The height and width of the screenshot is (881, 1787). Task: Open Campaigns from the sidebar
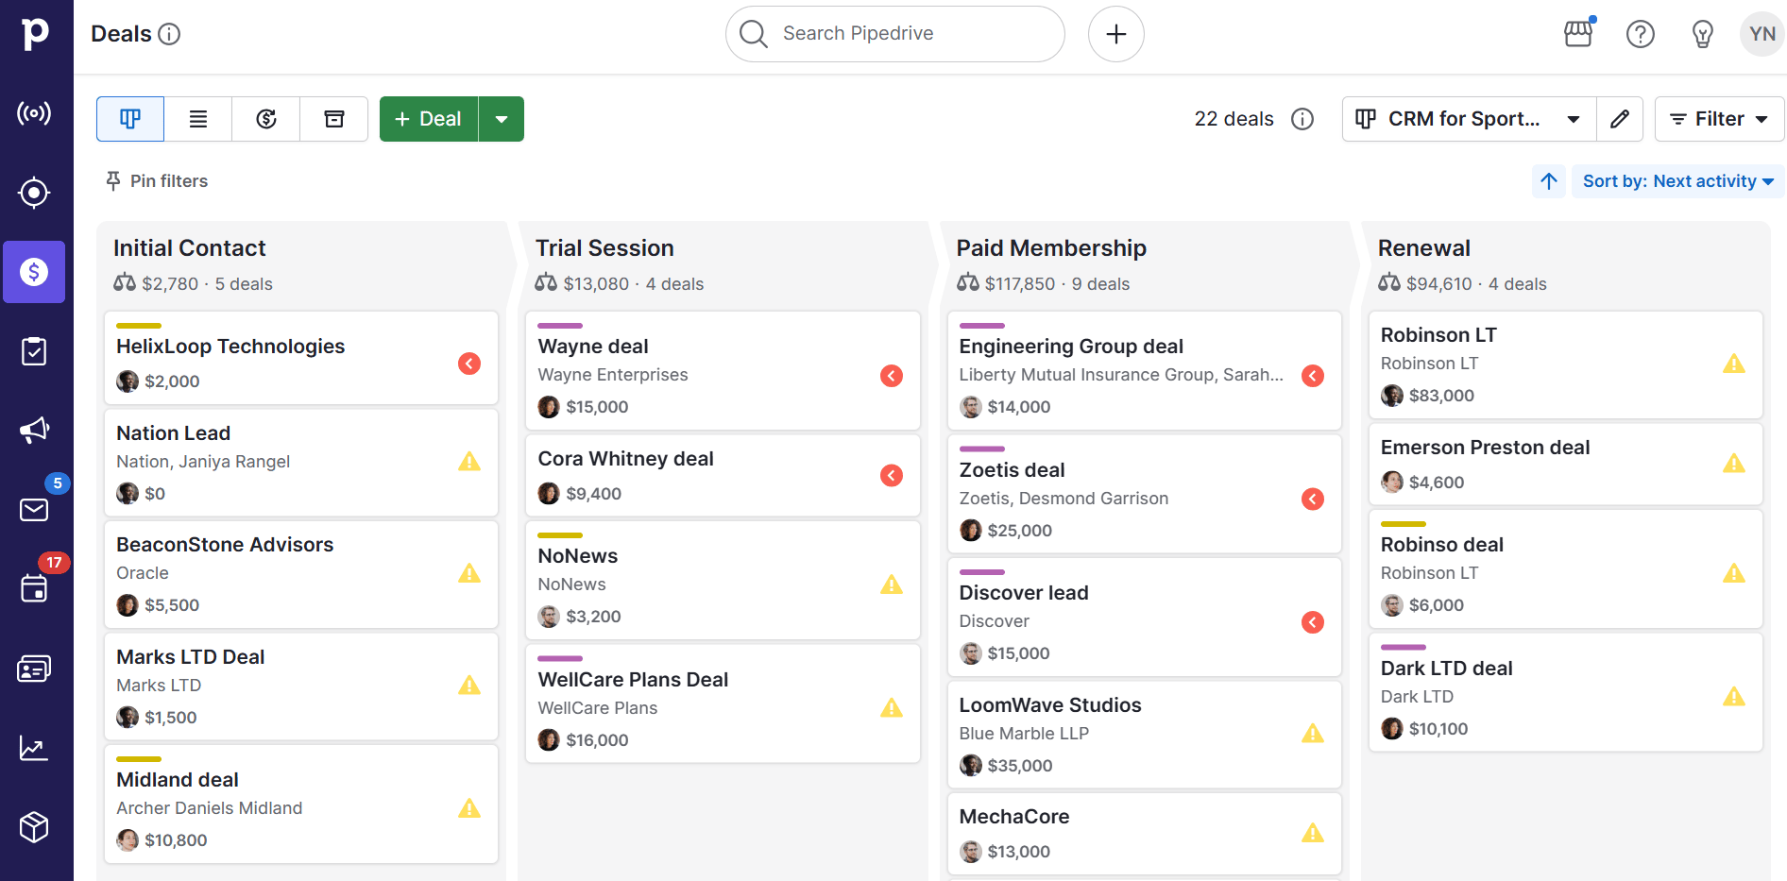(x=34, y=430)
